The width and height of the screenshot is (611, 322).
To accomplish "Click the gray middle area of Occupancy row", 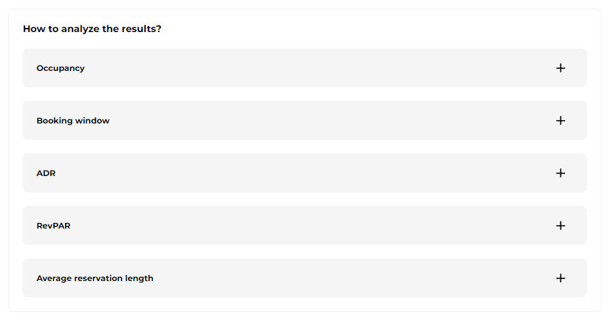I will pyautogui.click(x=304, y=68).
